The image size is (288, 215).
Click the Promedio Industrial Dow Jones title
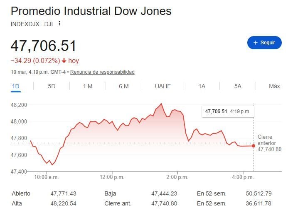91,11
